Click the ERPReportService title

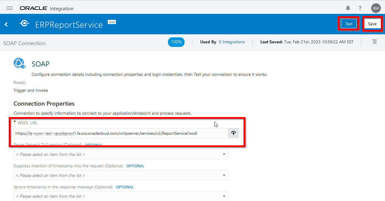click(x=69, y=25)
